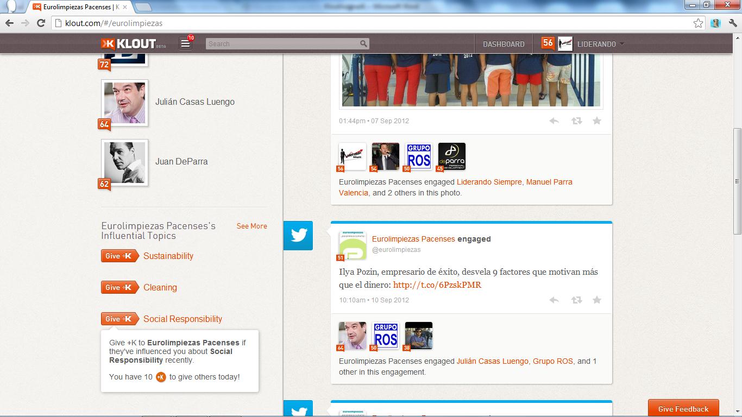Click the deParra avatar with score 45

click(452, 157)
